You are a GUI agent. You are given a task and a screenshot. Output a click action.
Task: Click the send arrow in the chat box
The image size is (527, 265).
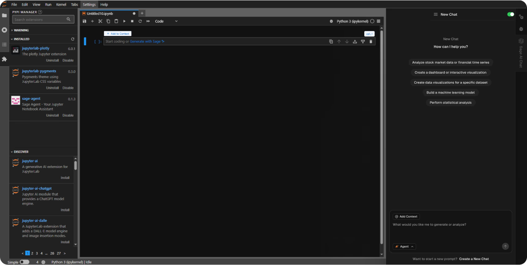pos(505,247)
